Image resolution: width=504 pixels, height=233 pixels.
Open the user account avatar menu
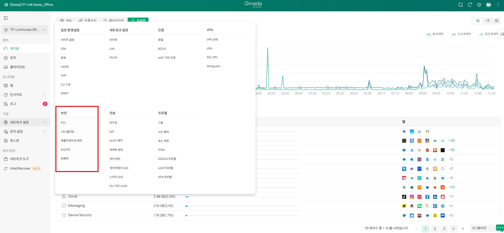point(488,5)
